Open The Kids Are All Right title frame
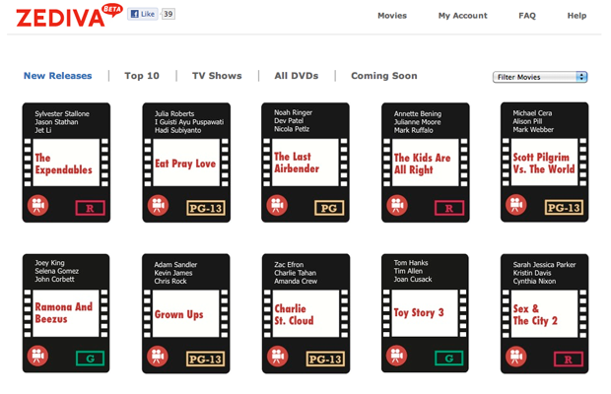This screenshot has width=611, height=394. [x=426, y=163]
